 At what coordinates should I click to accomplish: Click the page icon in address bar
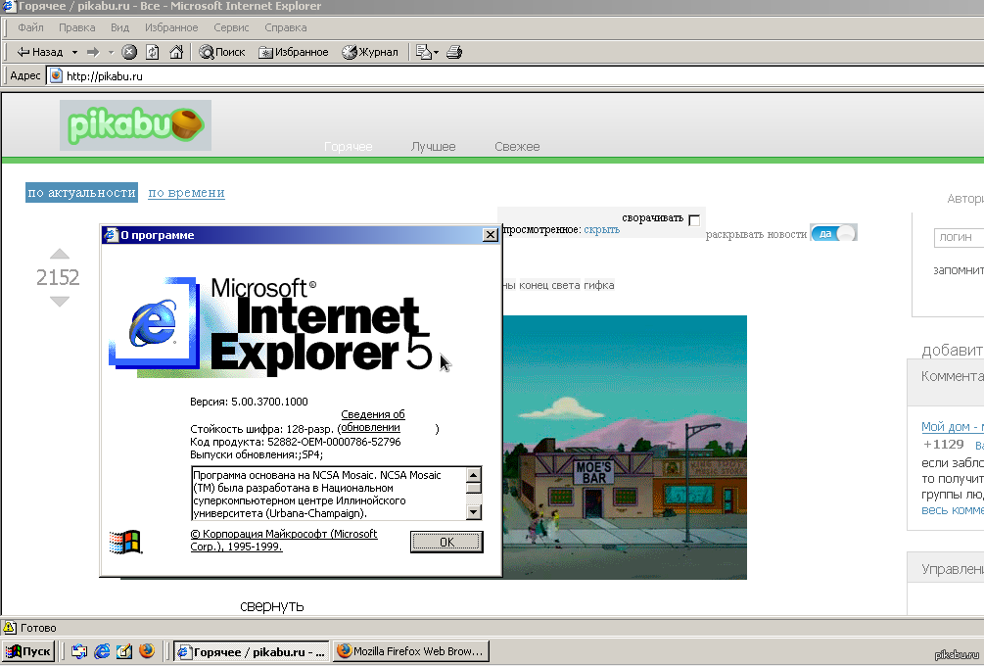point(56,76)
